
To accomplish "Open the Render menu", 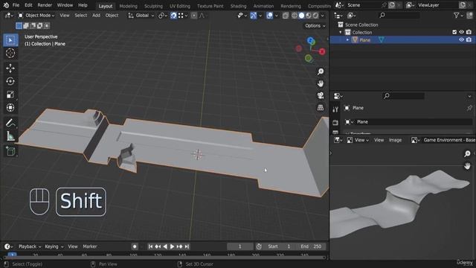I will click(x=45, y=5).
